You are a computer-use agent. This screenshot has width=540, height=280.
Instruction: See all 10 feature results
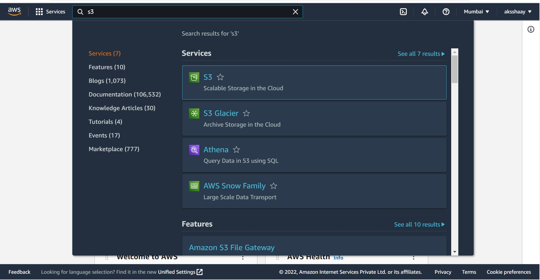coord(419,225)
